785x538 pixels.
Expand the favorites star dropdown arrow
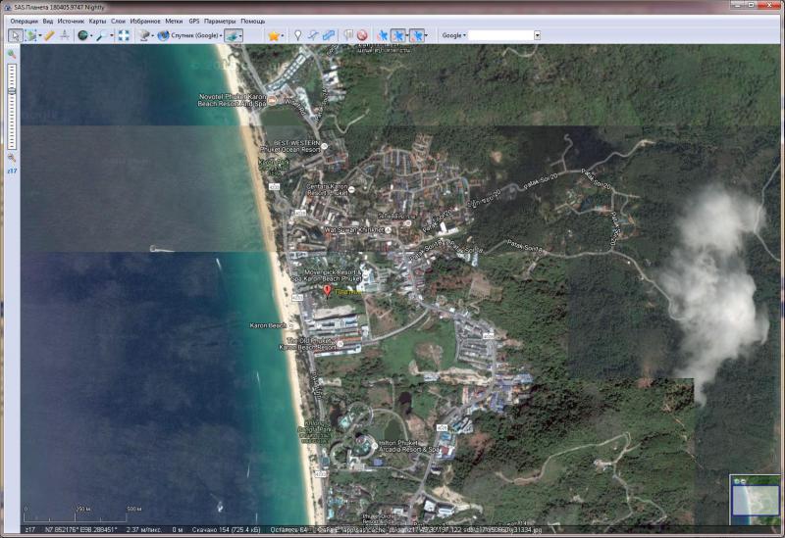[284, 35]
